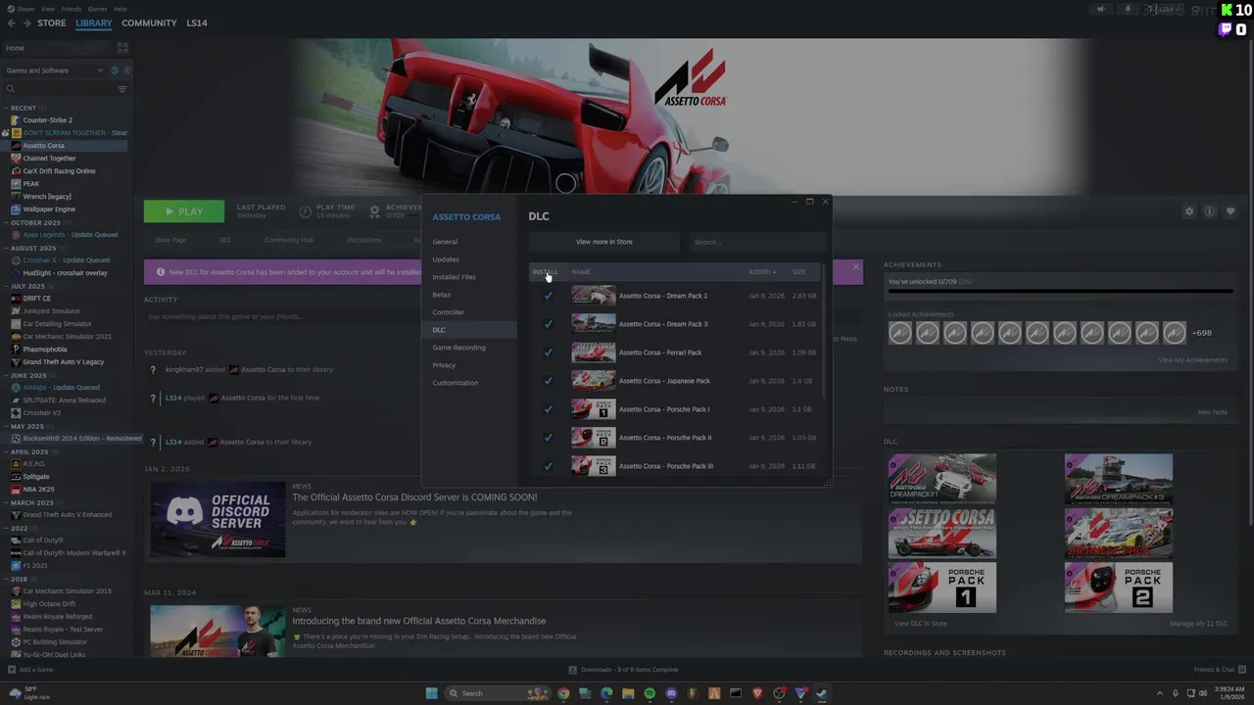Collapse the OCTOBER 2025 section

6,222
